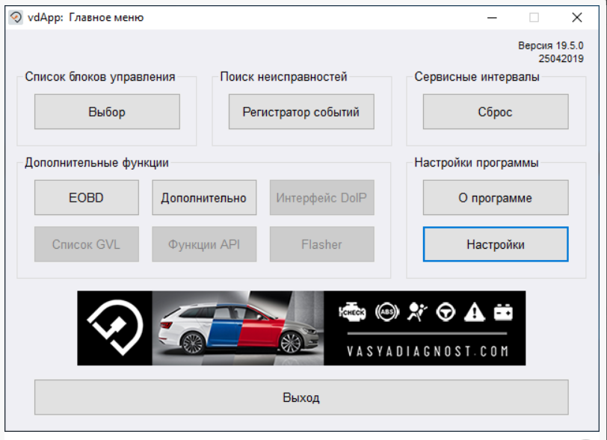Click the airbag icon in banner

(x=417, y=312)
